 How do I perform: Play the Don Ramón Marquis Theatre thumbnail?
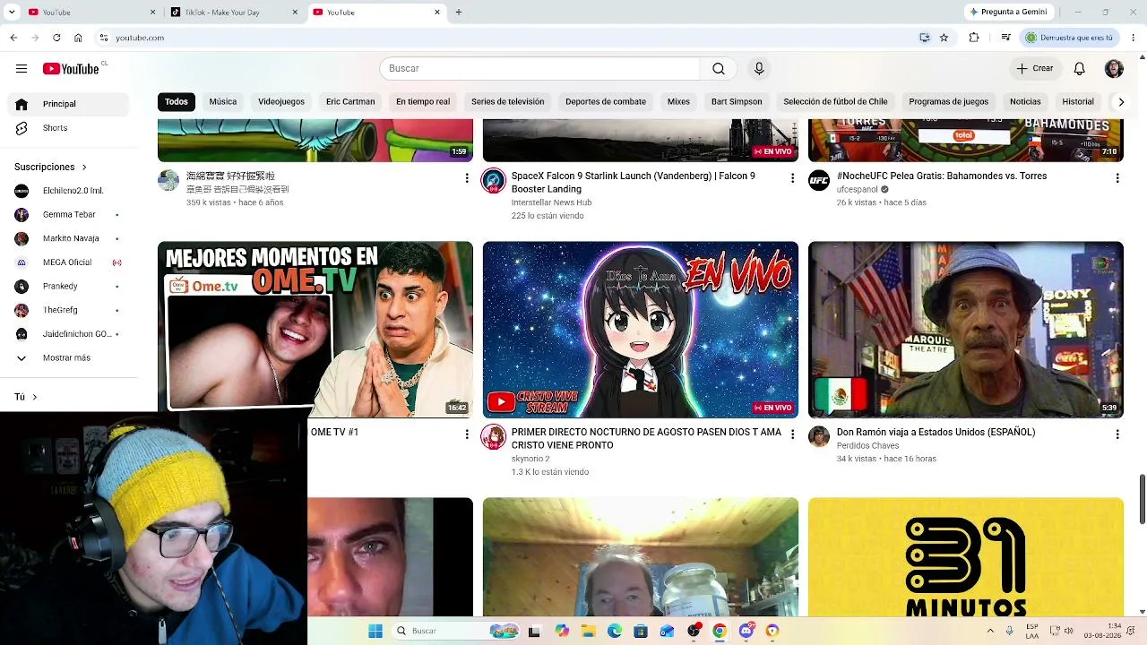(966, 330)
